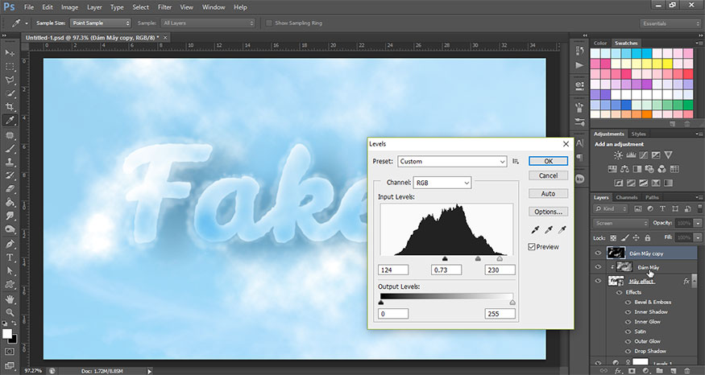Toggle visibility of Bevel & Emboss effect

coord(628,303)
